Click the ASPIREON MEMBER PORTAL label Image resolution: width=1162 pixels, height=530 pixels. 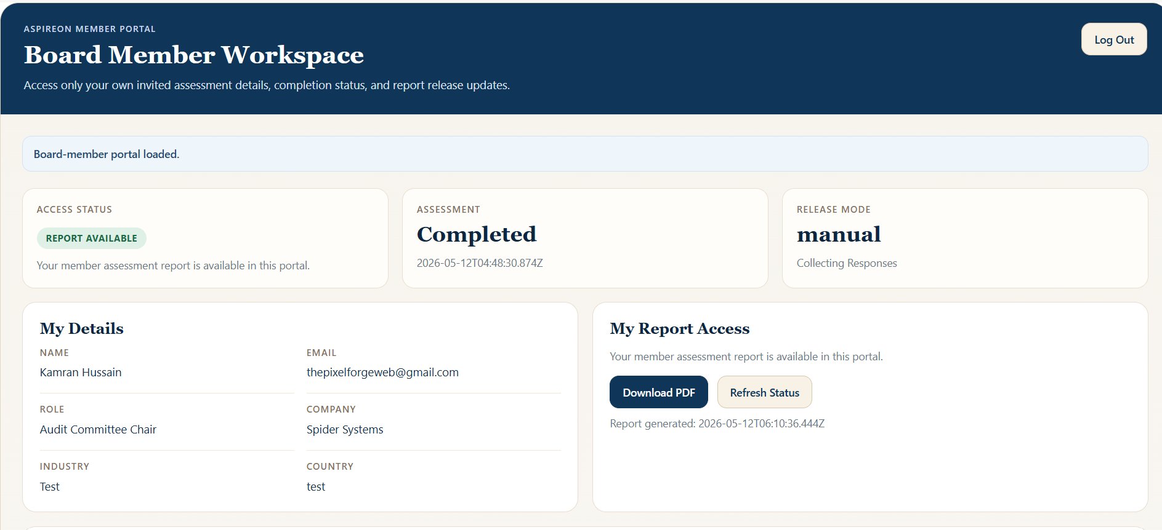pos(90,29)
